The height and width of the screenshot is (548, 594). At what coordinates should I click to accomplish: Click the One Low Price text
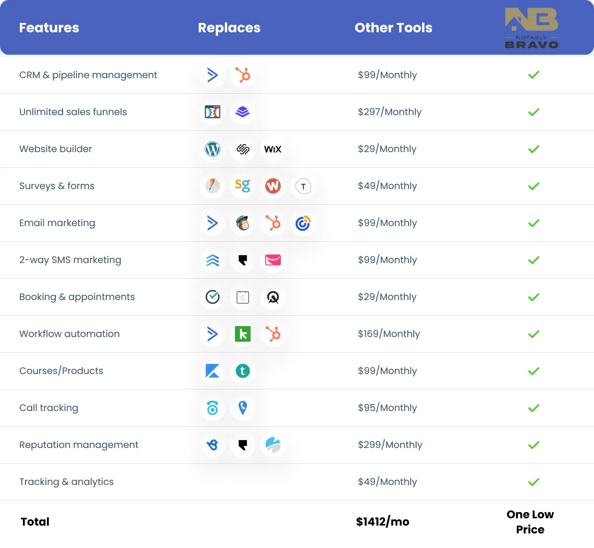(530, 522)
